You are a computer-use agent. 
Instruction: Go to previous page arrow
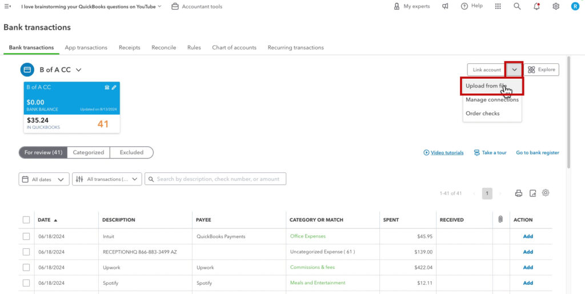[x=474, y=194]
